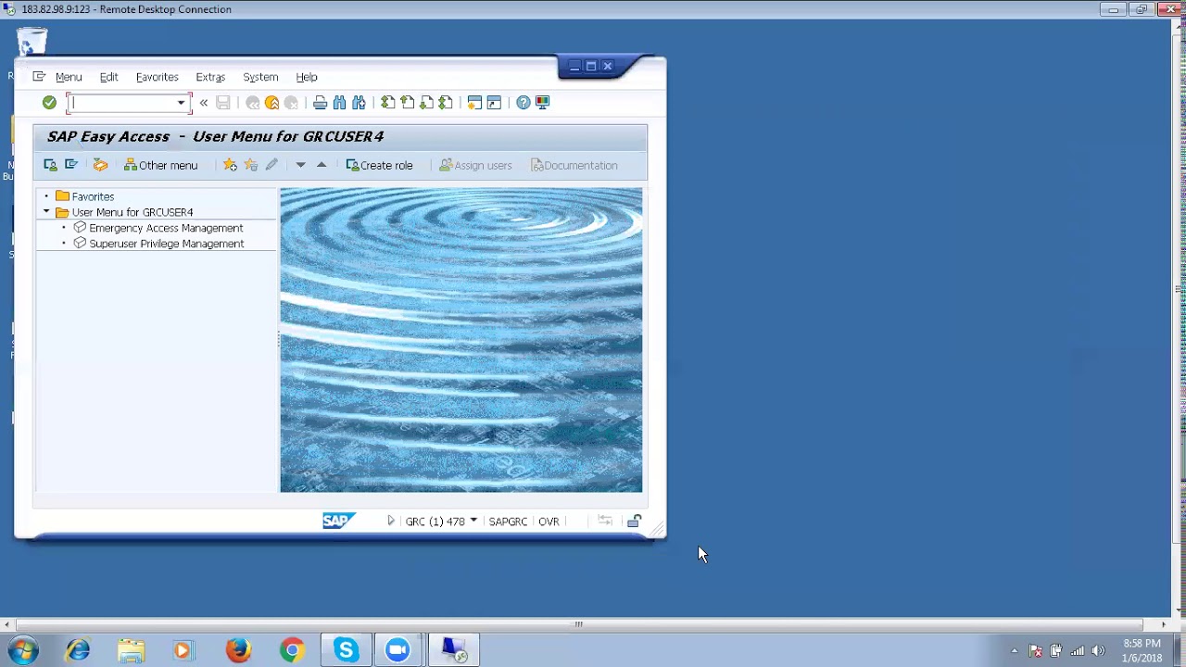
Task: Click the SAP Business Workplace icon
Action: point(100,165)
